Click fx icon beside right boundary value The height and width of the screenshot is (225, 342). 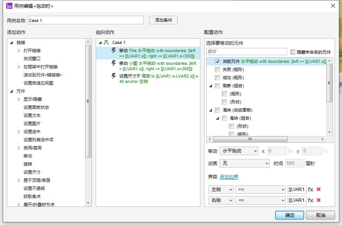click(x=310, y=200)
